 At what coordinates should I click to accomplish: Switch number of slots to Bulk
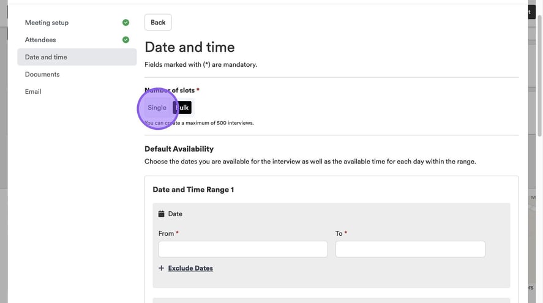pyautogui.click(x=182, y=108)
